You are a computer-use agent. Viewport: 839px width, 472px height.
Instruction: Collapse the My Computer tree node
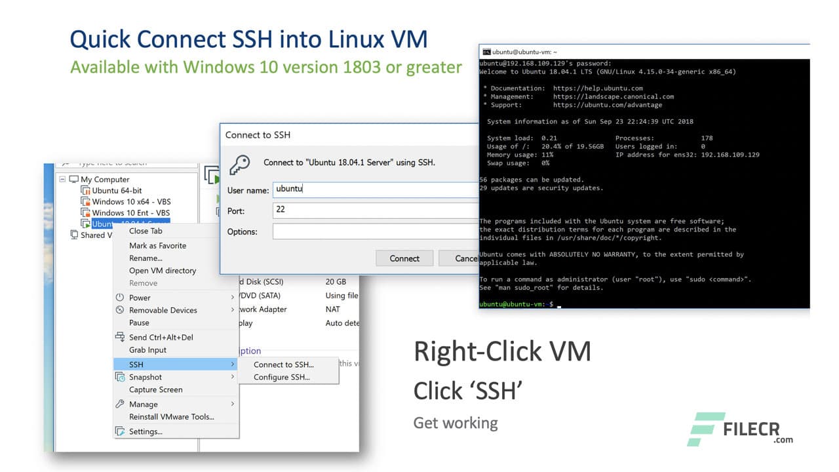tap(63, 179)
